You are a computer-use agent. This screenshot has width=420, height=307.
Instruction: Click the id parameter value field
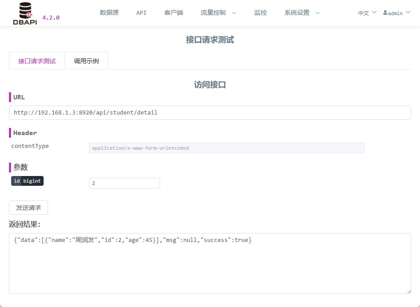(x=125, y=183)
